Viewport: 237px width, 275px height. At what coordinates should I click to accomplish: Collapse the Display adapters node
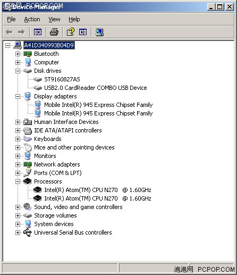[x=18, y=96]
